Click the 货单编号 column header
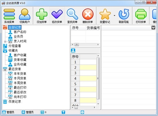This screenshot has width=158, height=116. click(x=93, y=28)
